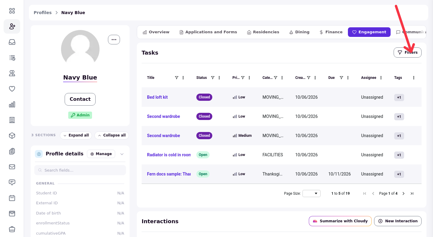The height and width of the screenshot is (237, 433).
Task: Open the briefcase icon in sidebar
Action: [x=12, y=229]
